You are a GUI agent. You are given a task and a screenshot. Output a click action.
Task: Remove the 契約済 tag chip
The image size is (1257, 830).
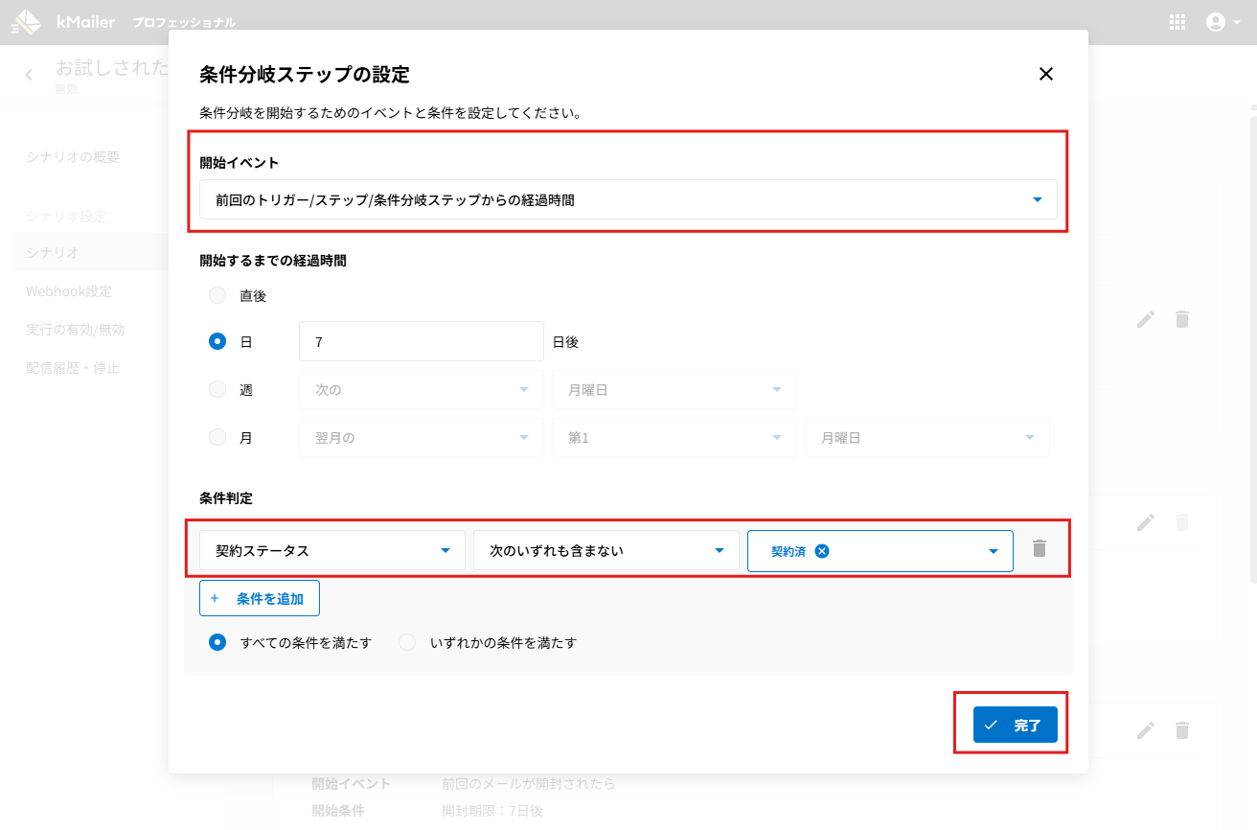click(821, 551)
